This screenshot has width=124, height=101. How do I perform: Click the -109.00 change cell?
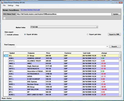click(110, 90)
